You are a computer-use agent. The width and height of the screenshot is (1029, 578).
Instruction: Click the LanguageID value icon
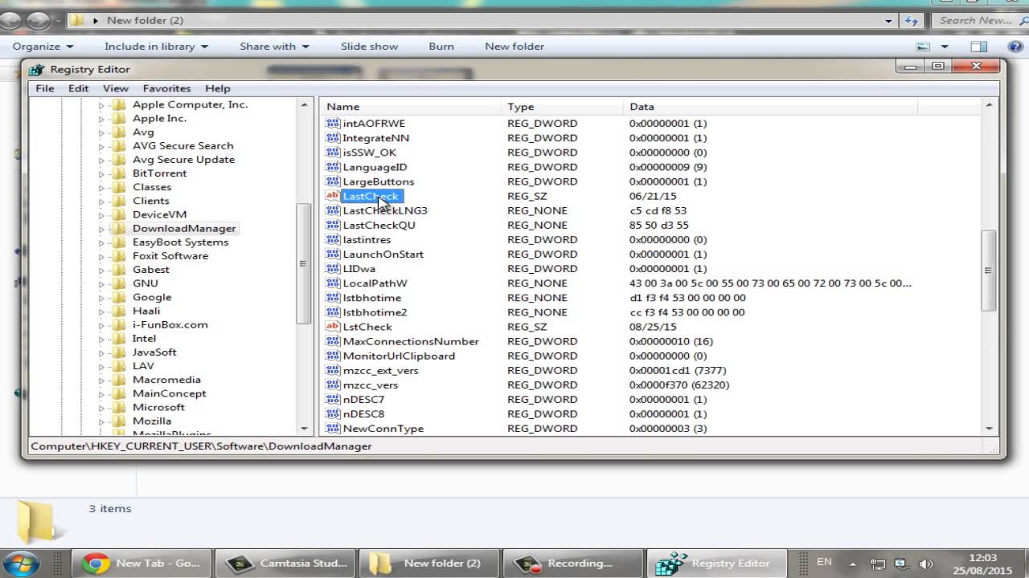pos(333,167)
